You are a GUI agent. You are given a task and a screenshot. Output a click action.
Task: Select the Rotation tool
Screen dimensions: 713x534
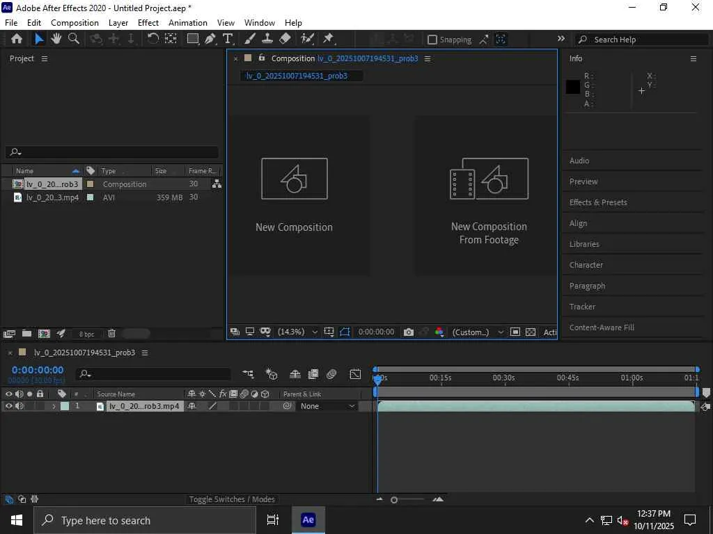[152, 39]
